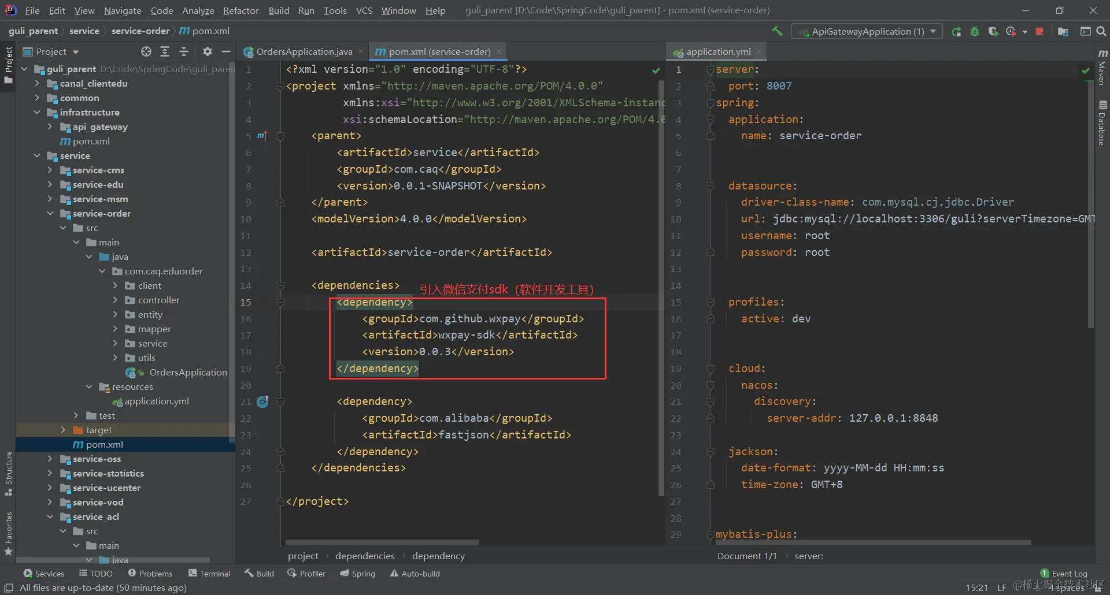This screenshot has width=1110, height=595.
Task: Open the Refactor menu
Action: tap(241, 10)
